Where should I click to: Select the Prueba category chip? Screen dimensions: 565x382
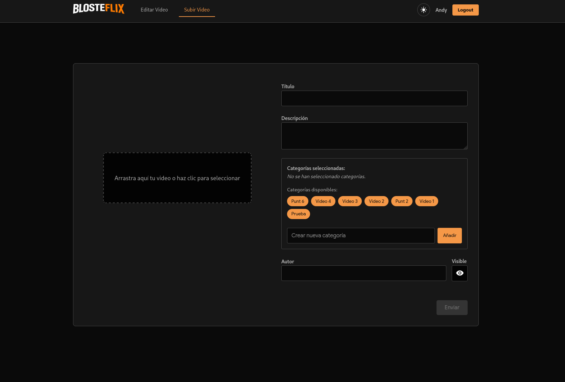(298, 214)
